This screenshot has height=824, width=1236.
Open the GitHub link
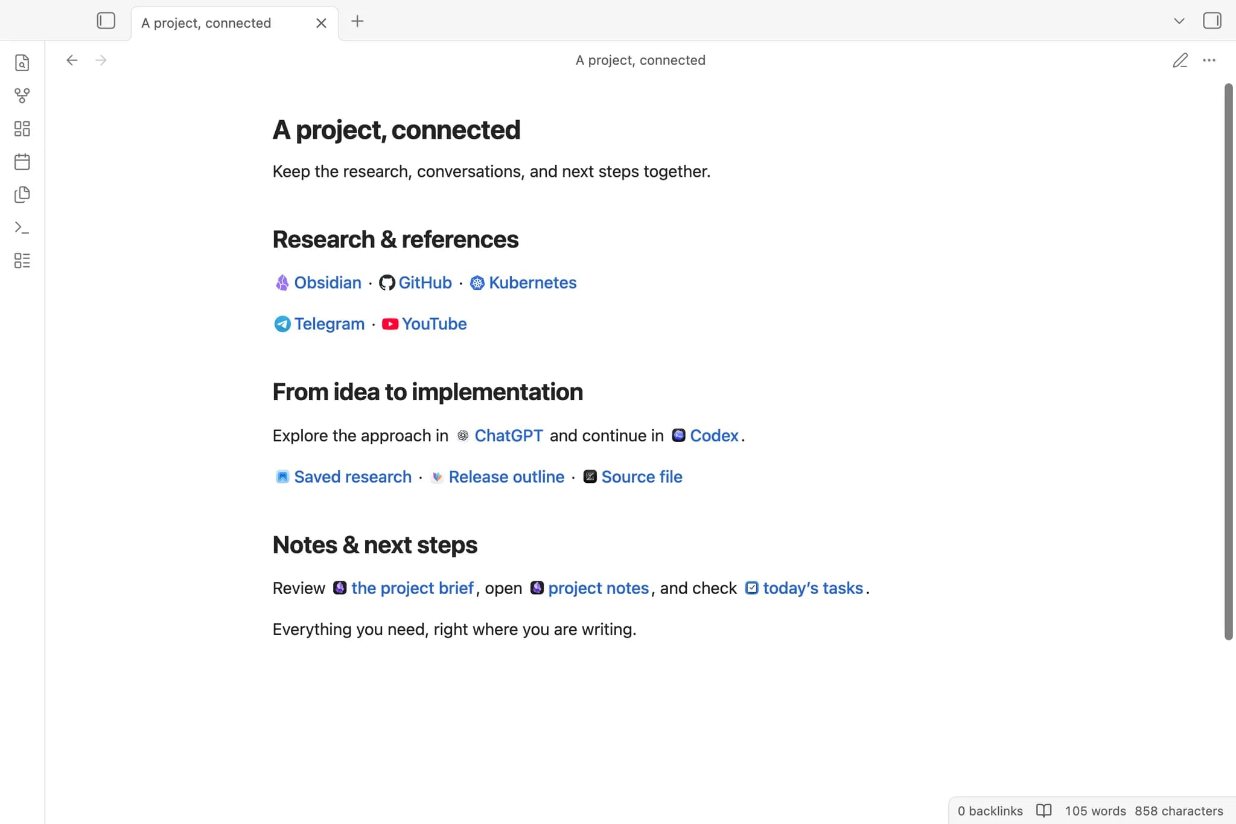[x=425, y=283]
